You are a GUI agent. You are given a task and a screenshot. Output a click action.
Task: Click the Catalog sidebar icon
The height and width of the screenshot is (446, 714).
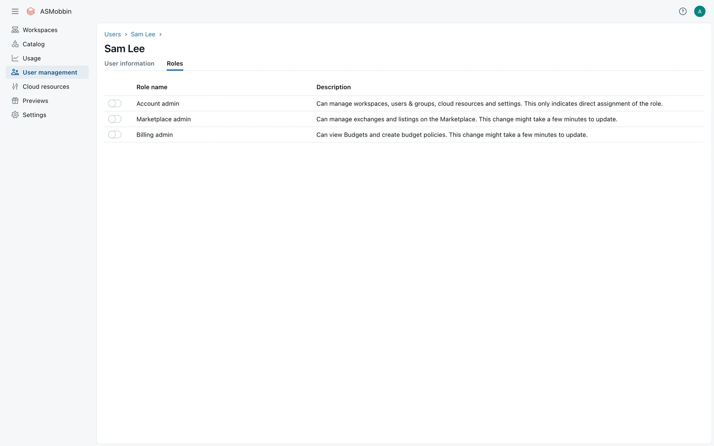tap(15, 44)
